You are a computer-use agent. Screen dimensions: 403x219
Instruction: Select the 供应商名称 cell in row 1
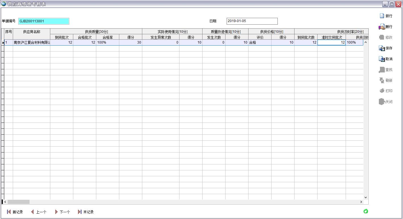point(32,42)
